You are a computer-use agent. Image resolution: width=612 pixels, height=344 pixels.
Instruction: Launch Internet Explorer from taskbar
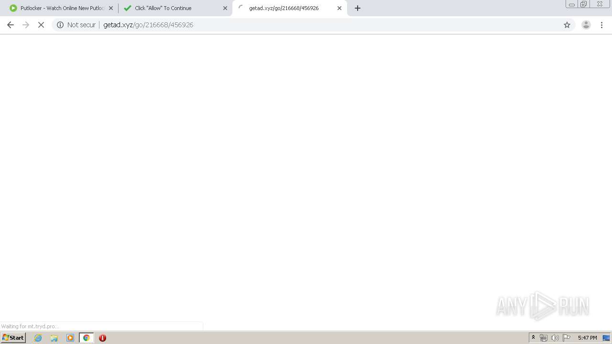(38, 338)
